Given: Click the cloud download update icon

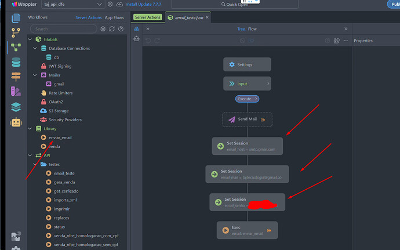Looking at the screenshot, I should (x=119, y=4).
